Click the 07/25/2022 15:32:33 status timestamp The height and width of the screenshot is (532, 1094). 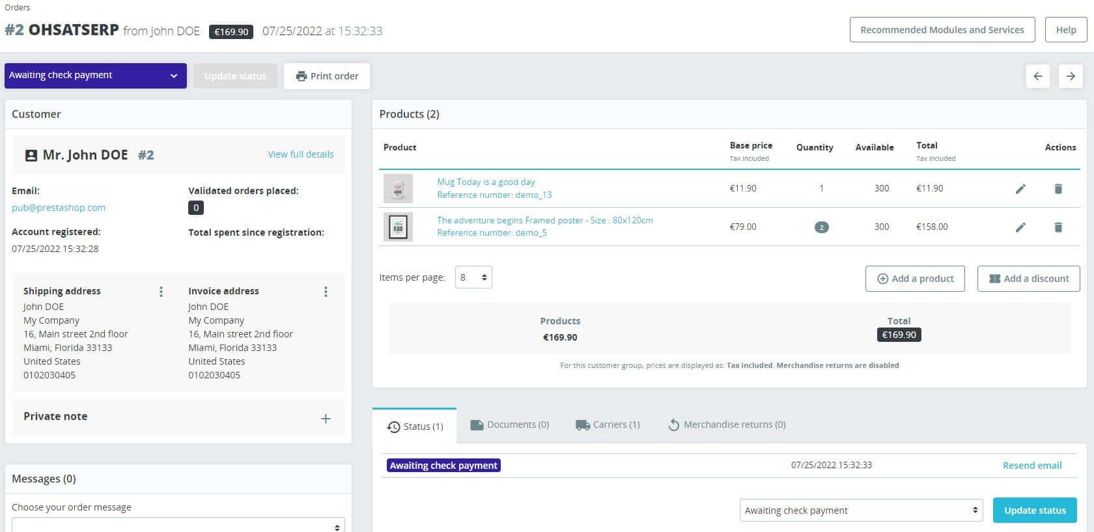point(832,466)
